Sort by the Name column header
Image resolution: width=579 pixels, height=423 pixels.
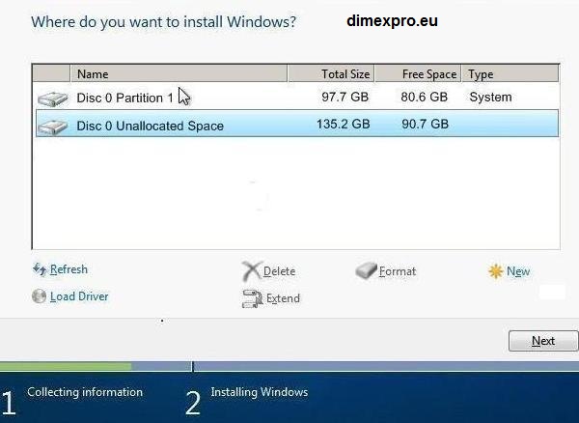coord(179,74)
